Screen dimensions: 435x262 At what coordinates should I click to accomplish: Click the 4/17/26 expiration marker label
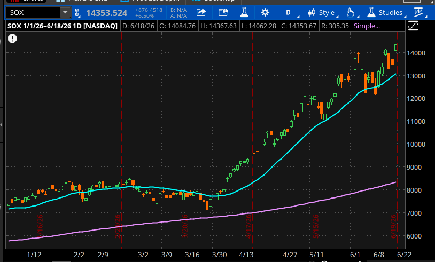coord(248,226)
